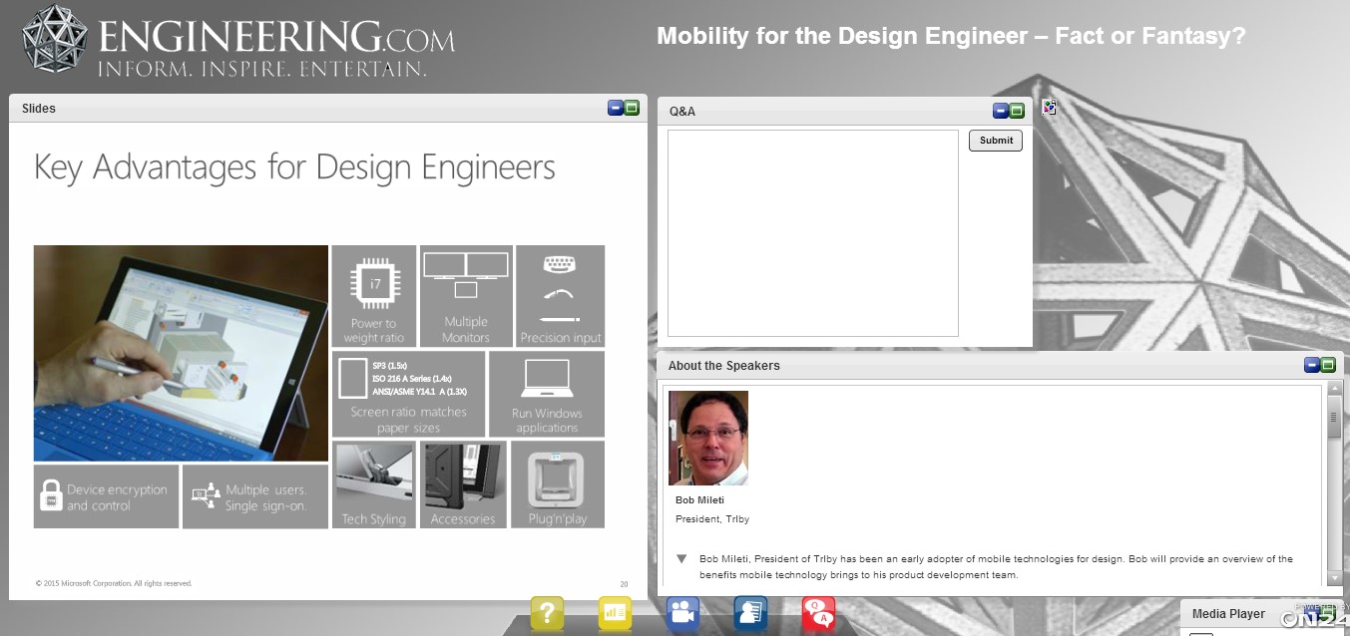The height and width of the screenshot is (636, 1350).
Task: Click the small icon right of Q&A panel
Action: 1049,108
